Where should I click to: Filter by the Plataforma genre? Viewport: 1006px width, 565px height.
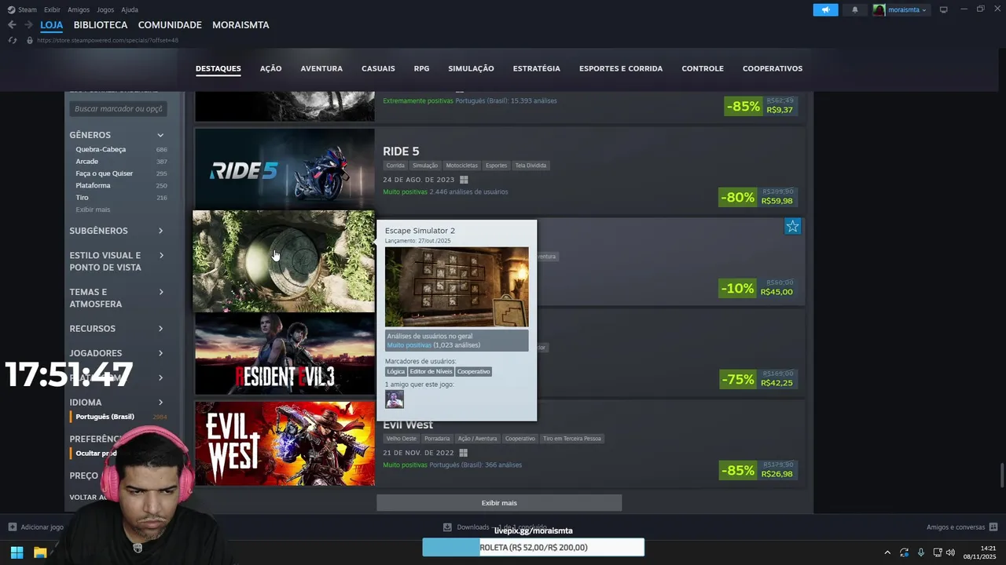pos(93,185)
